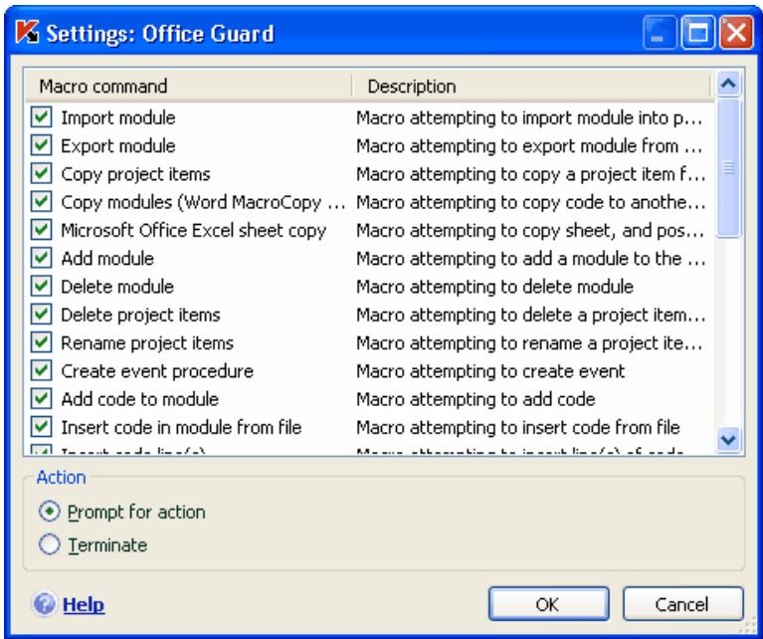The height and width of the screenshot is (639, 763).
Task: Select the Prompt for action radio button
Action: pos(49,512)
